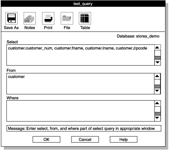
Task: Click the Print printer icon
Action: (48, 18)
